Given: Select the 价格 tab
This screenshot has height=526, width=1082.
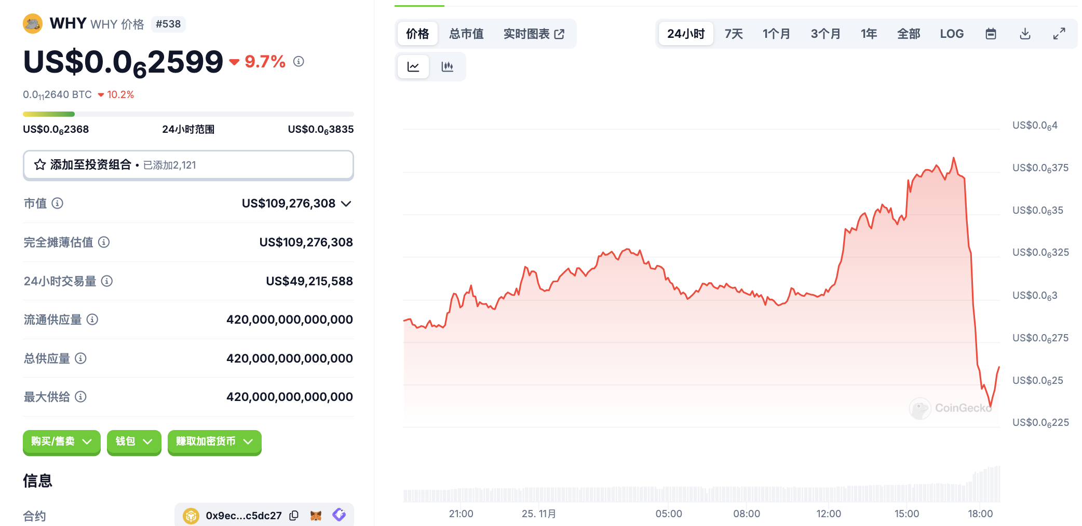Looking at the screenshot, I should [x=417, y=34].
